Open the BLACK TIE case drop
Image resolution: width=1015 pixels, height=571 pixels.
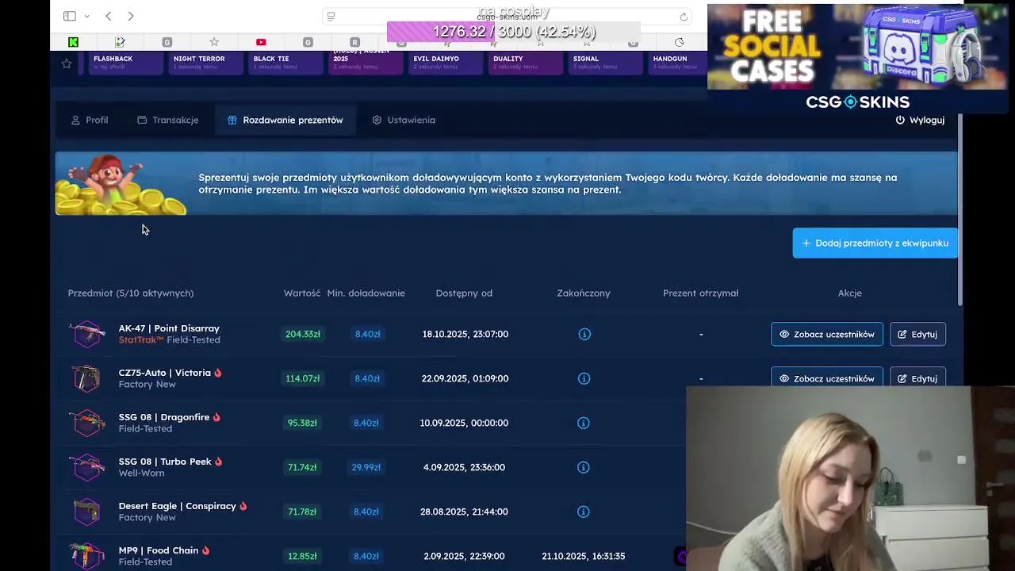point(284,63)
